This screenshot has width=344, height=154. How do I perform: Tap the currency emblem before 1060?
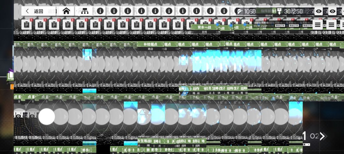point(239,11)
